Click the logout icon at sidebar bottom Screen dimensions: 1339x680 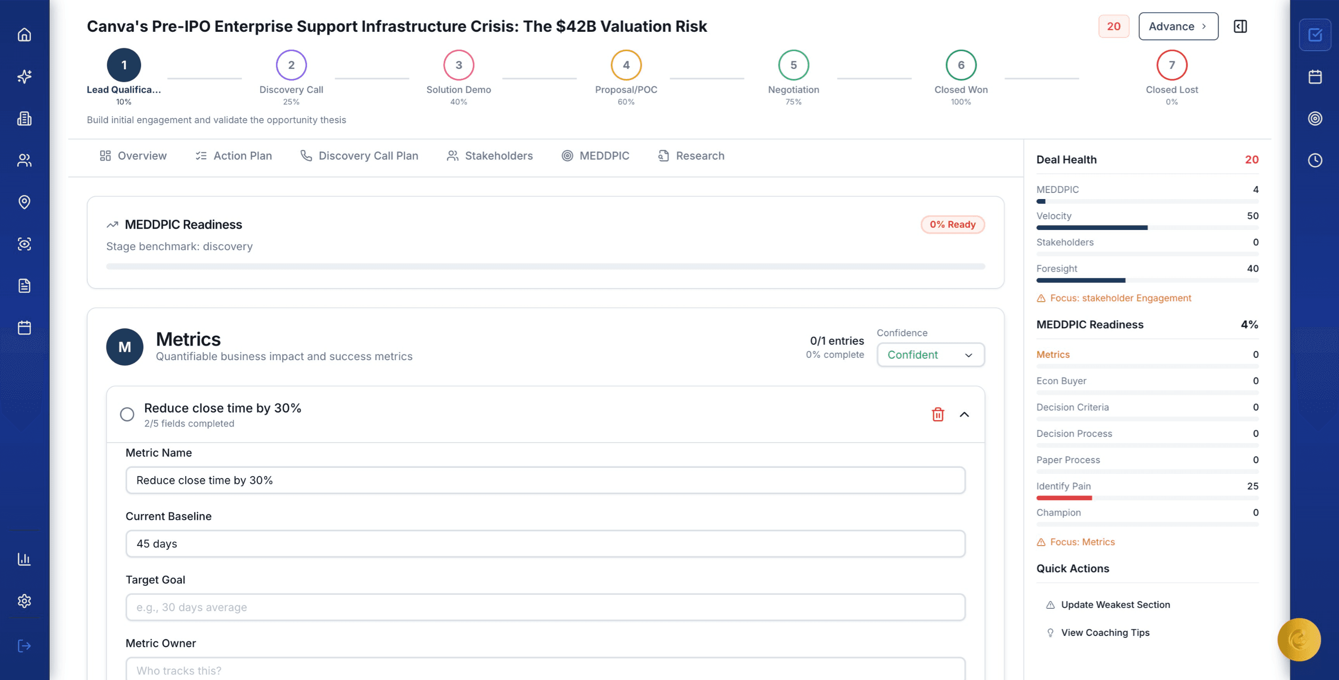[x=24, y=646]
